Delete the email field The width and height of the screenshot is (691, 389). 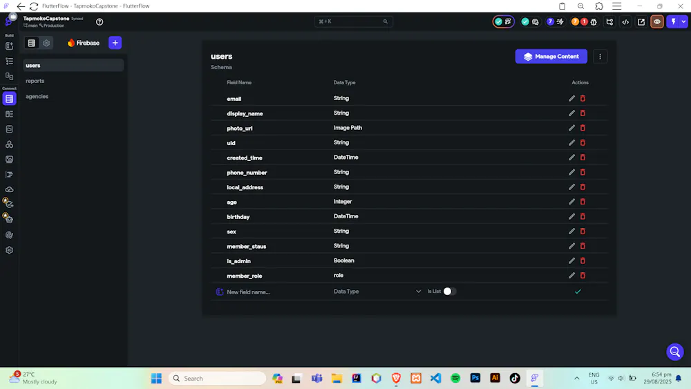pos(583,98)
